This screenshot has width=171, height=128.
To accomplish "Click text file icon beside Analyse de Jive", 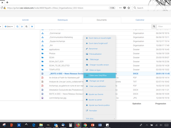I will [x=42, y=82].
